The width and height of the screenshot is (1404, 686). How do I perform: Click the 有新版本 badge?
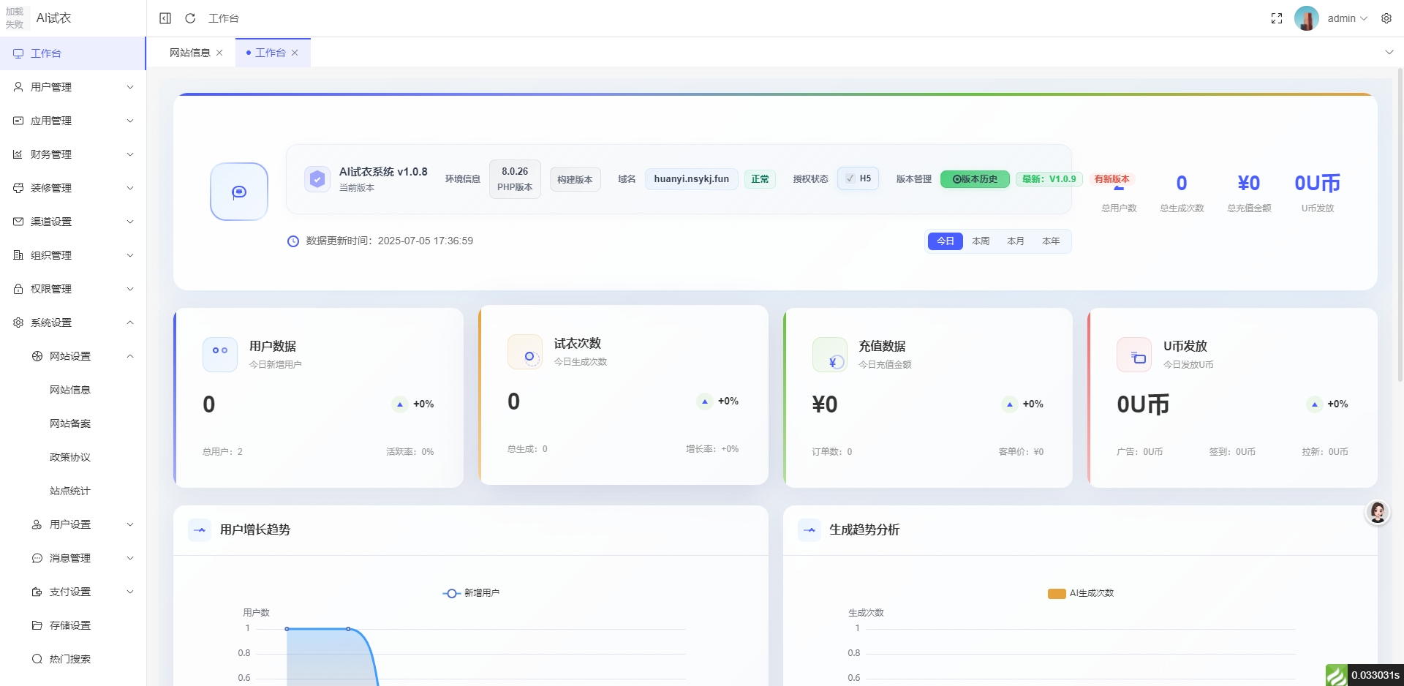pos(1112,179)
